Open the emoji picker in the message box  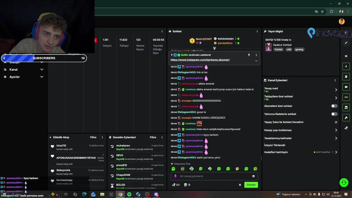pos(254,176)
